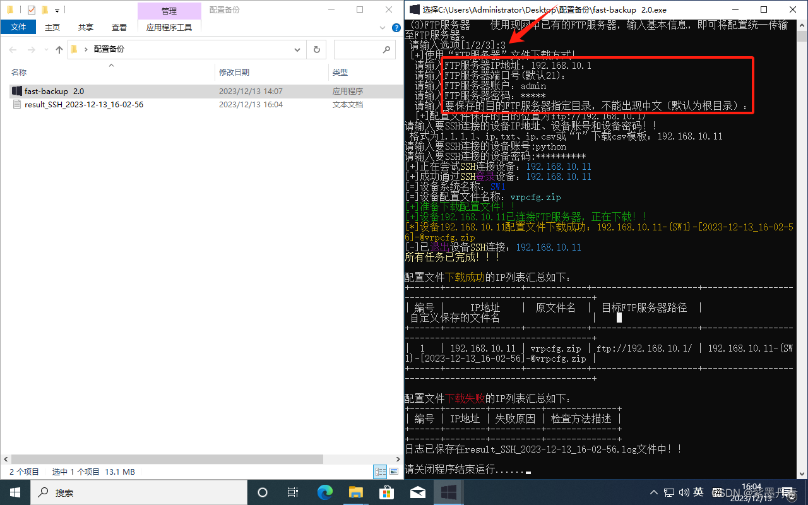Image resolution: width=808 pixels, height=505 pixels.
Task: Switch to large icons view layout icon
Action: tap(393, 472)
